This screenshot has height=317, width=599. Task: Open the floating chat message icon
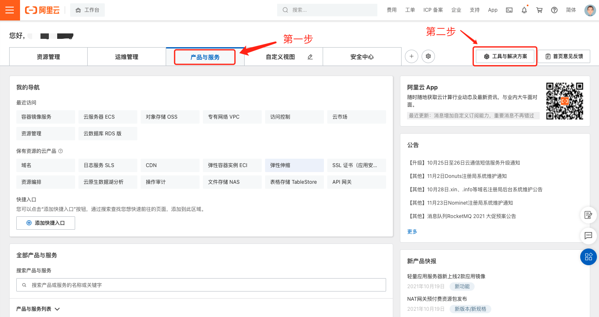click(589, 236)
